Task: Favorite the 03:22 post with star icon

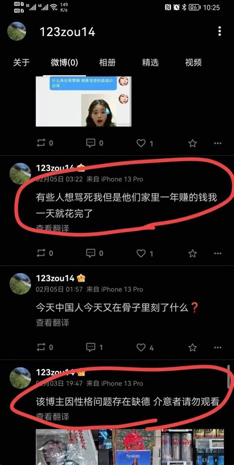Action: 193,253
